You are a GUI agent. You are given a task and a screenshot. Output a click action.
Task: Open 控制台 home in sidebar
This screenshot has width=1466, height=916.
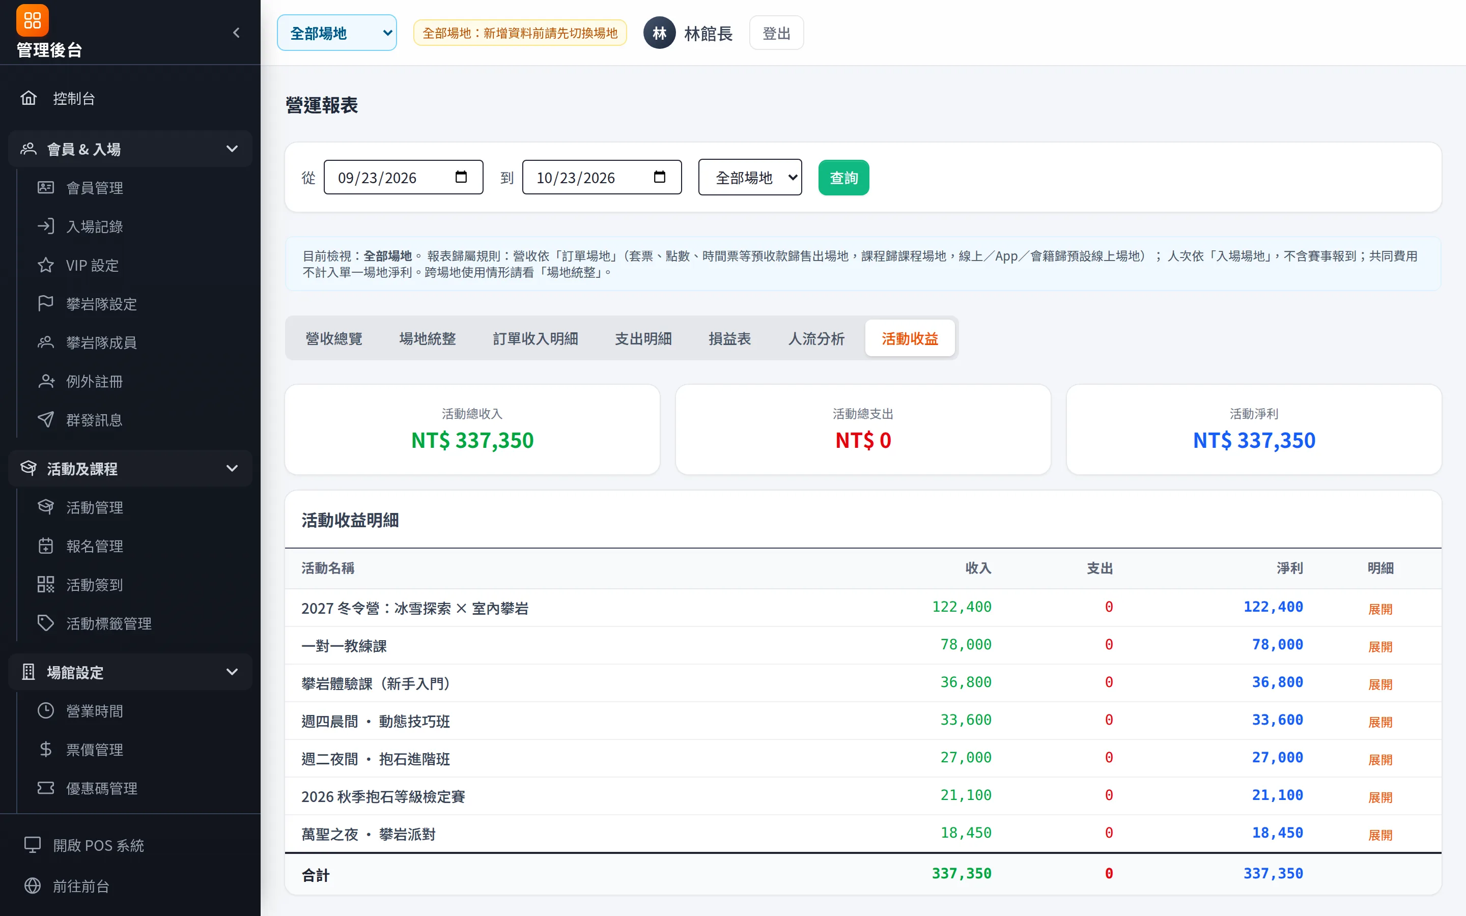point(130,98)
